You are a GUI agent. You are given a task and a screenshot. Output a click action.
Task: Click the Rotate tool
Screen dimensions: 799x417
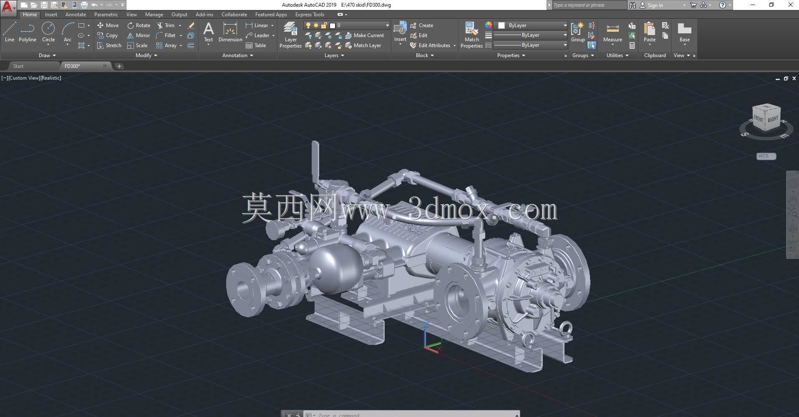139,25
